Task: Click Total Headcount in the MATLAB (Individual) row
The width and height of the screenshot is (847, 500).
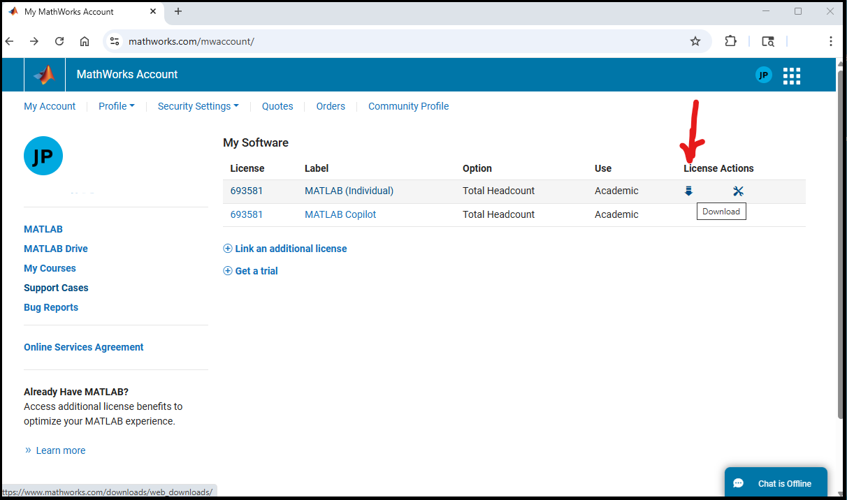Action: click(x=499, y=191)
